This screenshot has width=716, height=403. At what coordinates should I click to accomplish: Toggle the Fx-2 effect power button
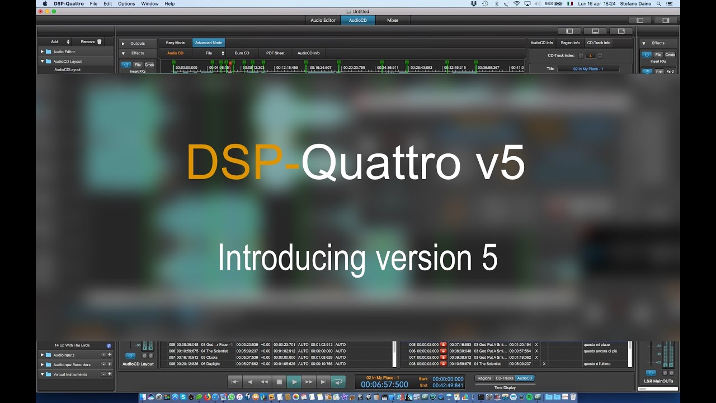(x=647, y=71)
